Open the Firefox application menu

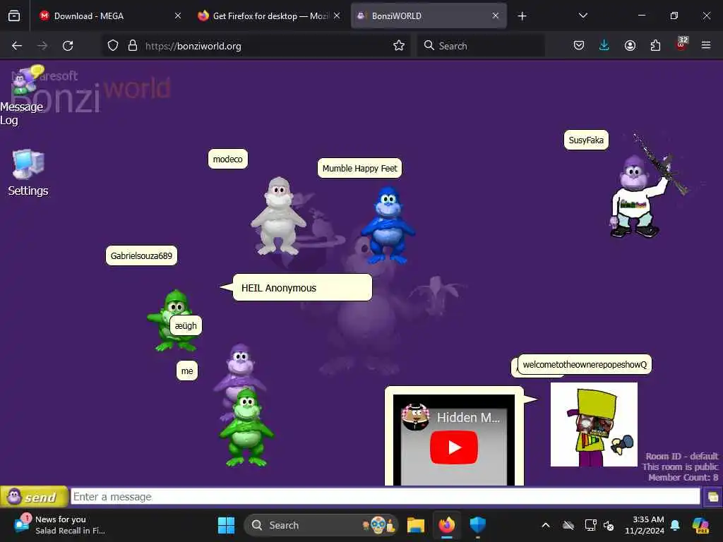coord(706,45)
